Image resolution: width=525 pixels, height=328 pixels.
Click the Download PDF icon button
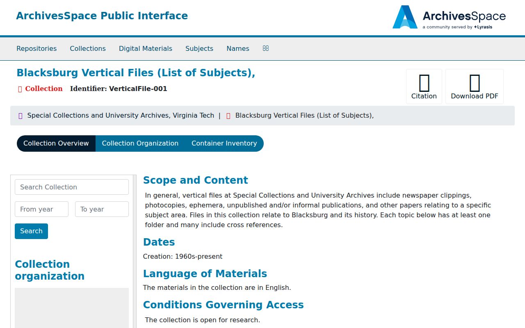pyautogui.click(x=475, y=87)
